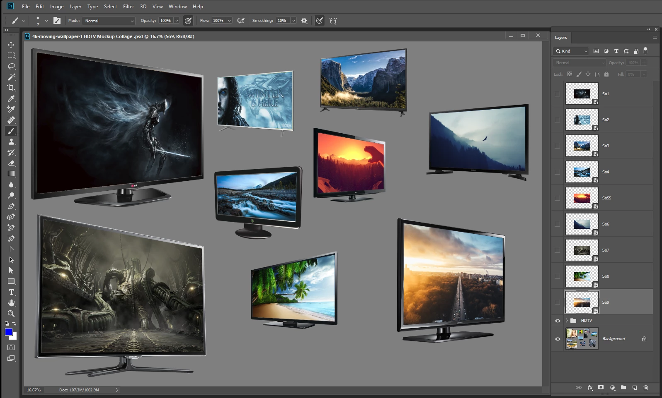The height and width of the screenshot is (398, 662).
Task: Show the So55 layer
Action: [558, 198]
